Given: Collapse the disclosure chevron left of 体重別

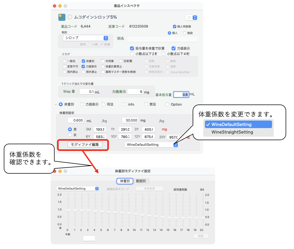Looking at the screenshot, I should pos(56,105).
